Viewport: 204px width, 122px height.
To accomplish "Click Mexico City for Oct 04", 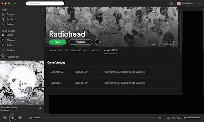I will 82,83.
